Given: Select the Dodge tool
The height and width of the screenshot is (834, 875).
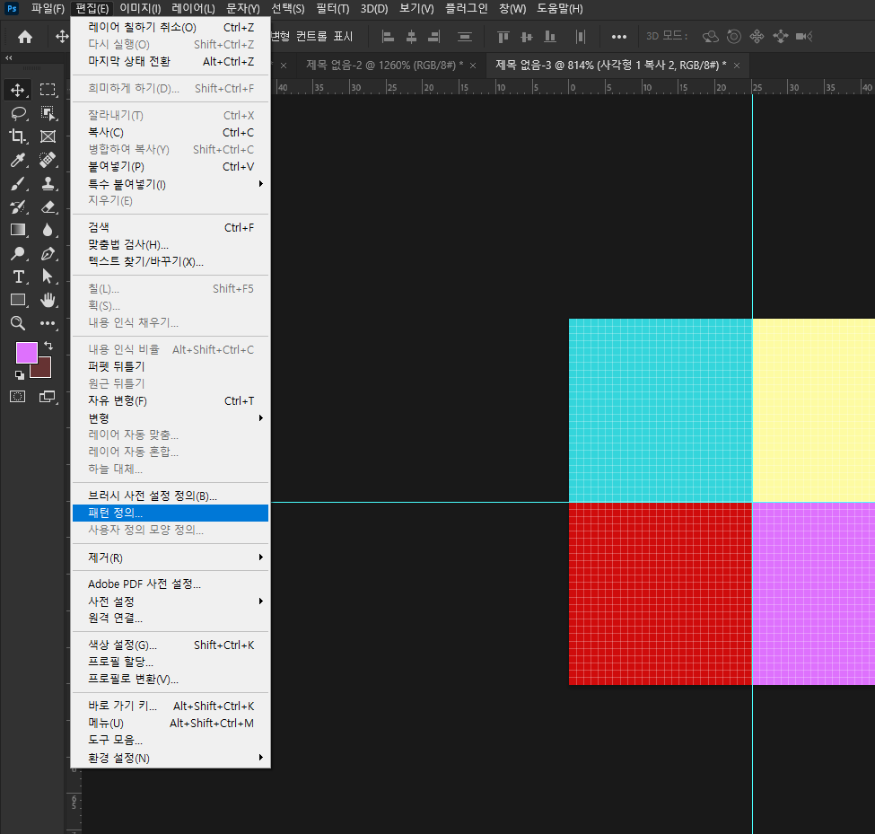Looking at the screenshot, I should [17, 253].
